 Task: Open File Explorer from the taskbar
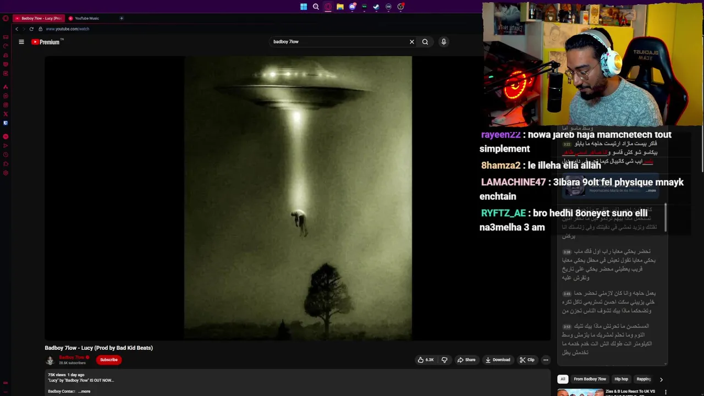coord(340,7)
